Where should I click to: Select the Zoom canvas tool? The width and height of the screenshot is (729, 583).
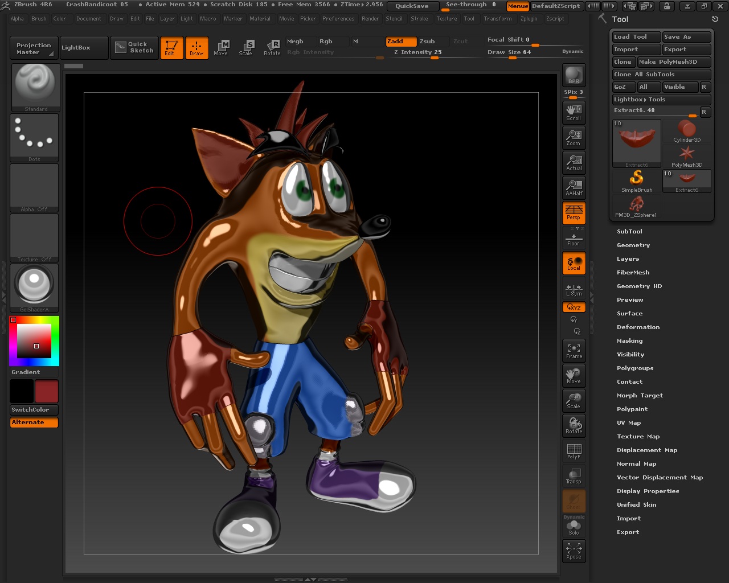574,137
